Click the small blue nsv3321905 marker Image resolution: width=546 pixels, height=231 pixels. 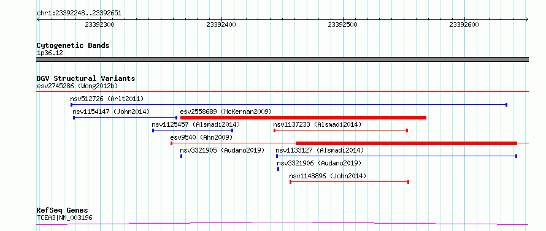181,156
